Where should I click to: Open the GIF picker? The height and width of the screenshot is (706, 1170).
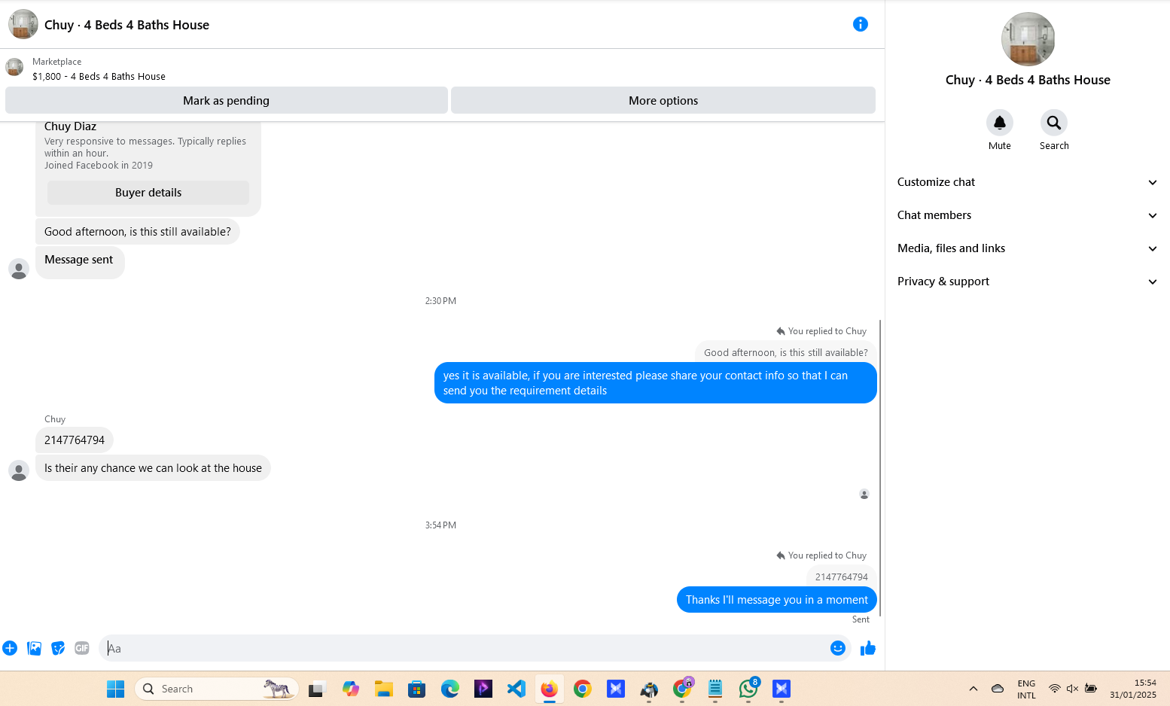[x=82, y=648]
